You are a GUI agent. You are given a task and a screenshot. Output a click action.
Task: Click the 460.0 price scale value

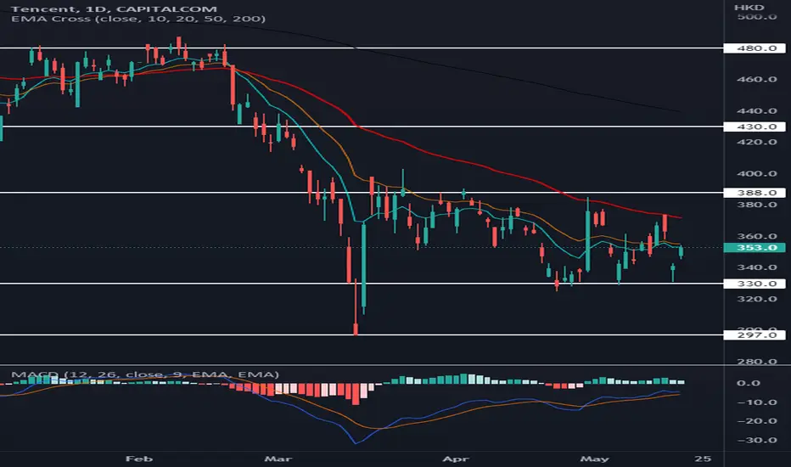(x=757, y=79)
